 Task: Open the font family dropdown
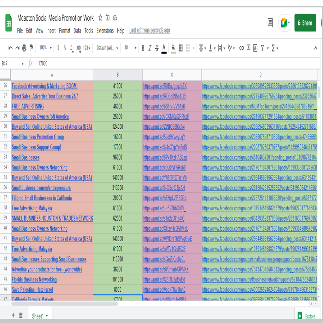click(107, 48)
